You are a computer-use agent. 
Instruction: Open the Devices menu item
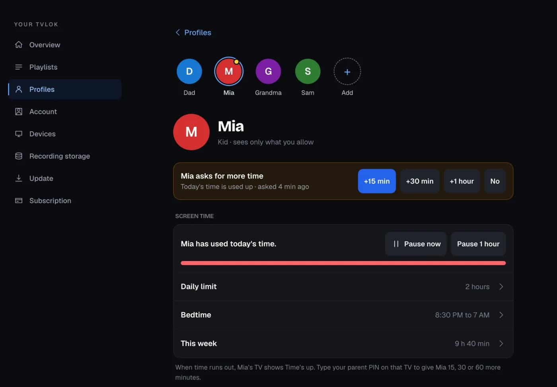(x=65, y=134)
